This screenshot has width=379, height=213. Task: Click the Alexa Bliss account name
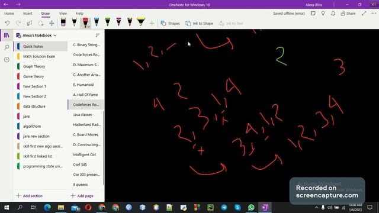314,5
